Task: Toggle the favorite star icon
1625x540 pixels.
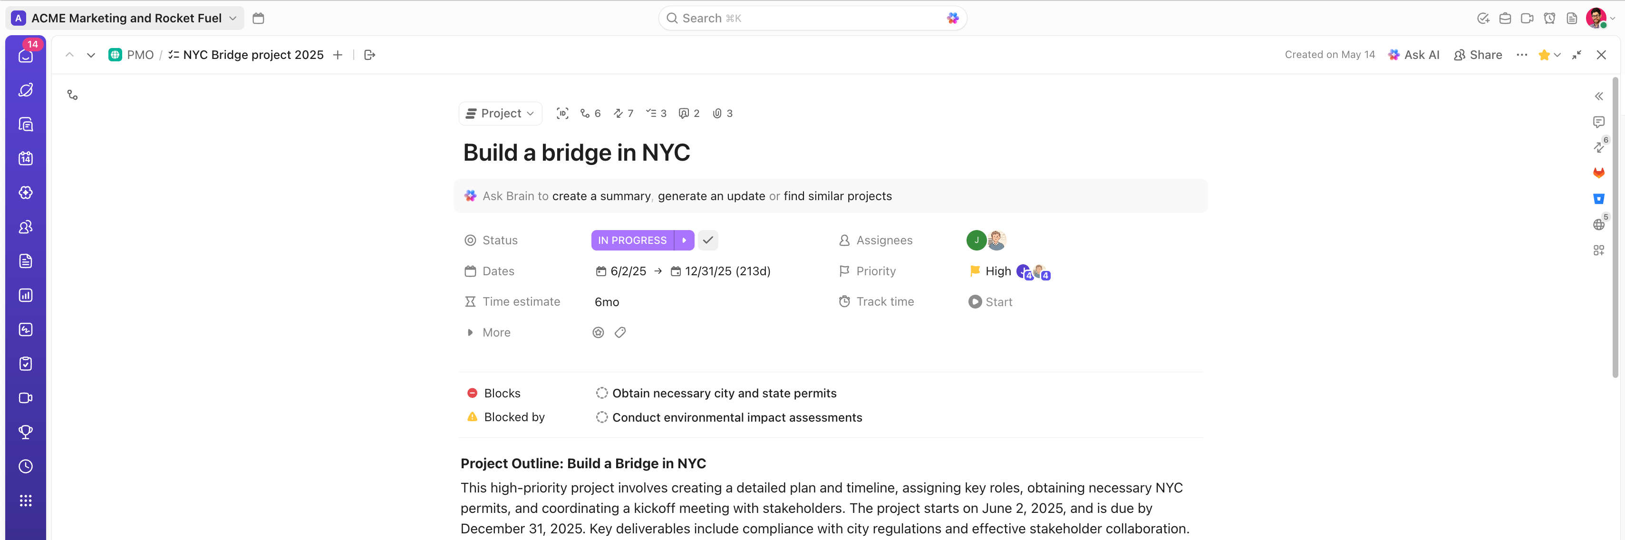Action: coord(1544,55)
